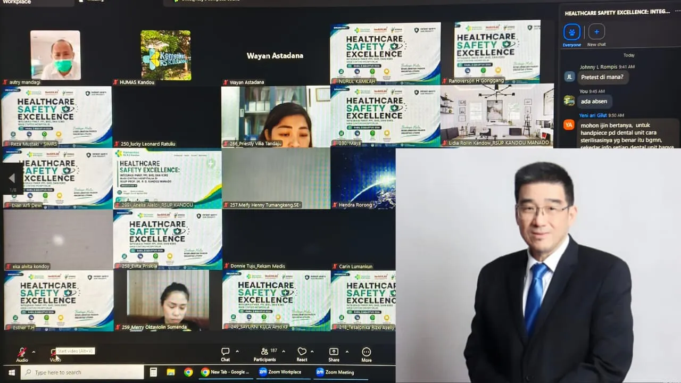Screen dimensions: 681x383
Task: Launch the pinned Chrome icon on taskbar
Action: click(x=188, y=372)
